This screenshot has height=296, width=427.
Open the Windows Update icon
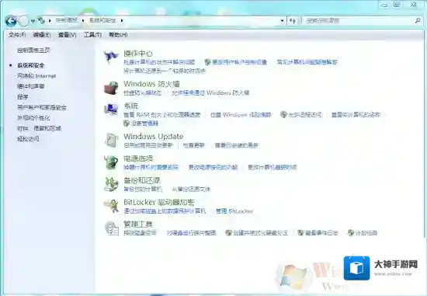111,140
